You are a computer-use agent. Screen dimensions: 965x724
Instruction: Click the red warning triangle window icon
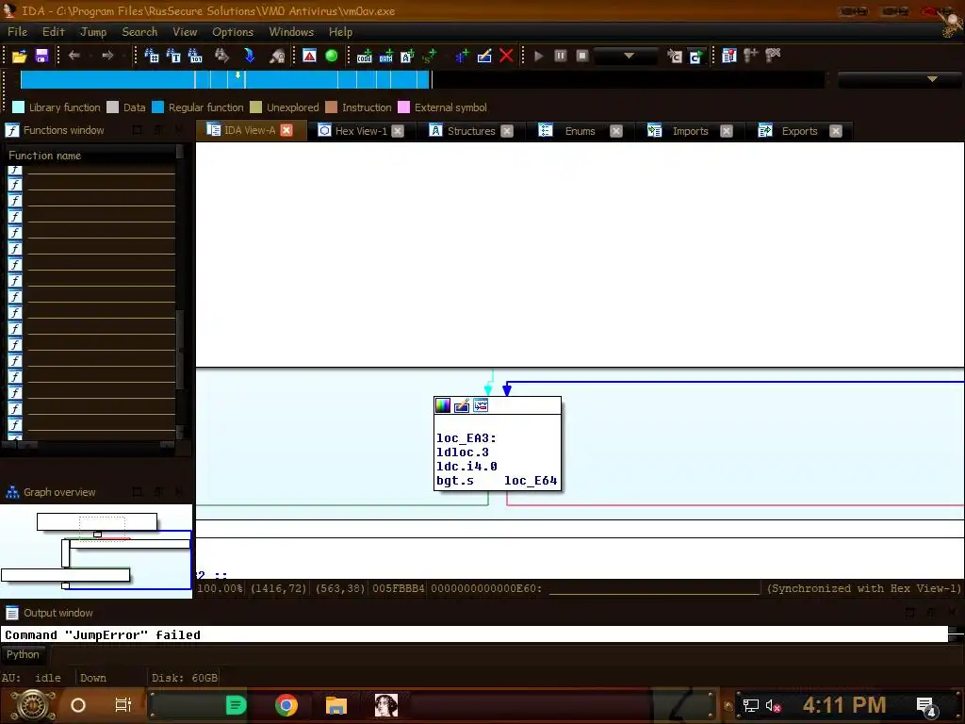click(x=309, y=56)
